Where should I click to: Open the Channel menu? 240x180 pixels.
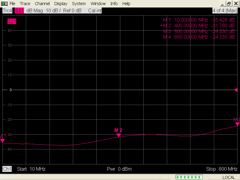42,4
